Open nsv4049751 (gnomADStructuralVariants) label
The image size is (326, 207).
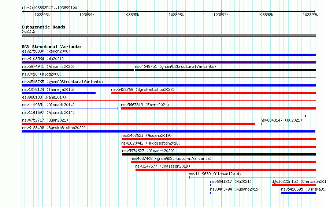click(175, 66)
